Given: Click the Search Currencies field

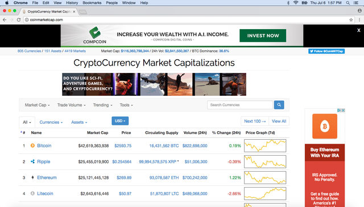Looking at the screenshot, I should (240, 105).
